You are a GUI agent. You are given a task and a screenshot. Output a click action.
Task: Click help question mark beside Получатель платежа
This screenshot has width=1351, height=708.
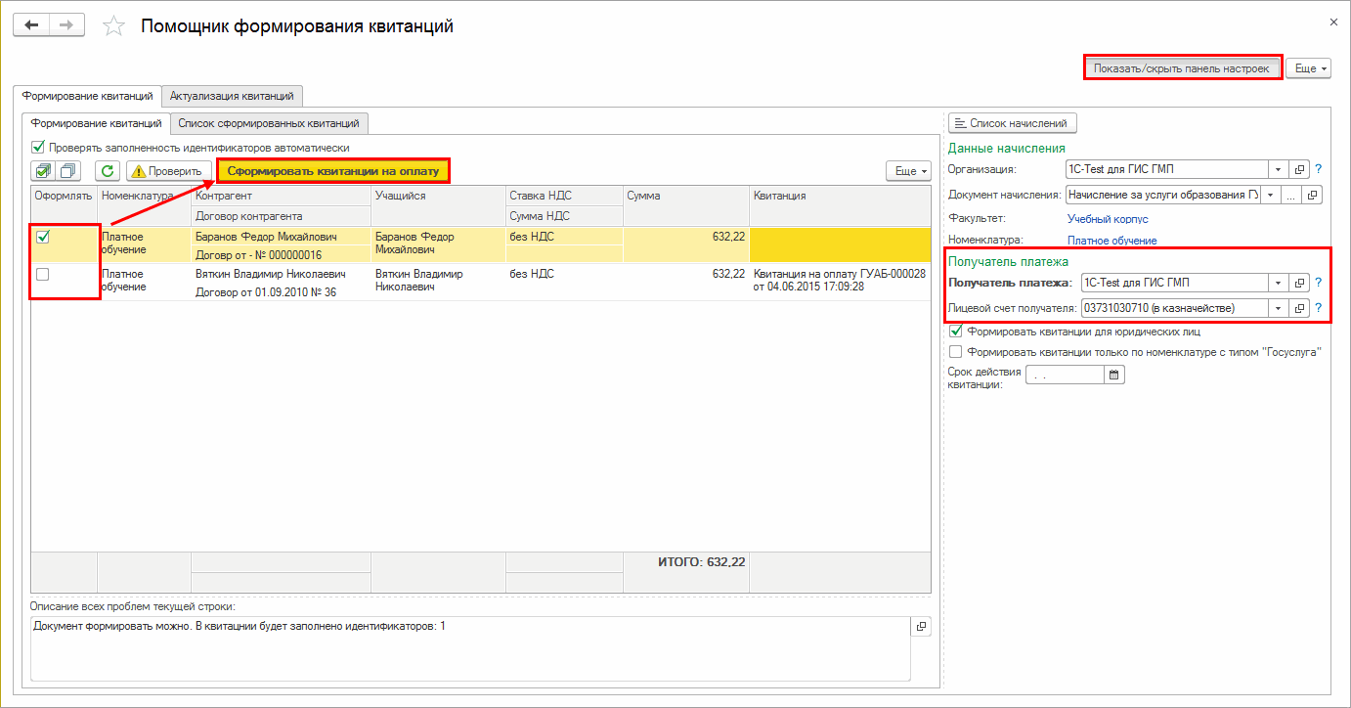click(1318, 283)
